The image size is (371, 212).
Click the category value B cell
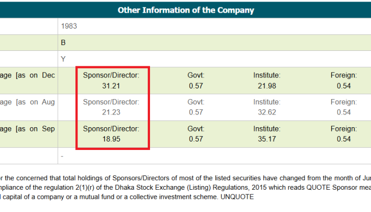64,42
